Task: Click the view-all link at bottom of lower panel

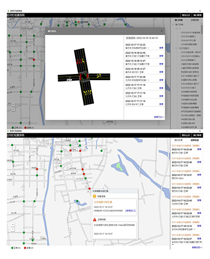Action: [x=197, y=247]
